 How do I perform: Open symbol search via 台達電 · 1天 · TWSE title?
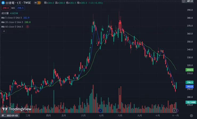pos(18,3)
